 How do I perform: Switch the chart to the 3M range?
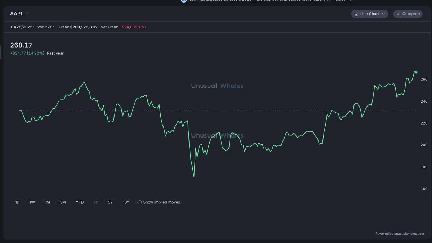(x=63, y=202)
